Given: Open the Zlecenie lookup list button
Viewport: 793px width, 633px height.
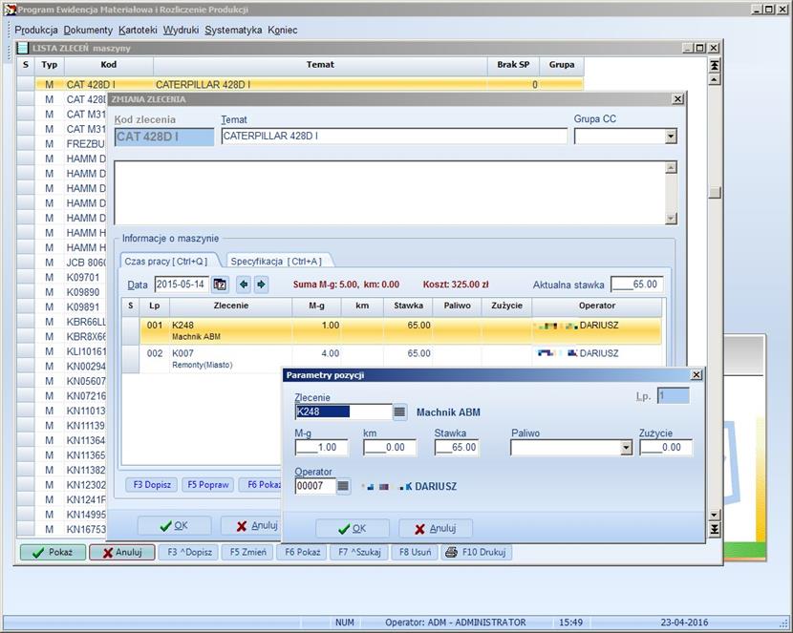Looking at the screenshot, I should (x=399, y=412).
